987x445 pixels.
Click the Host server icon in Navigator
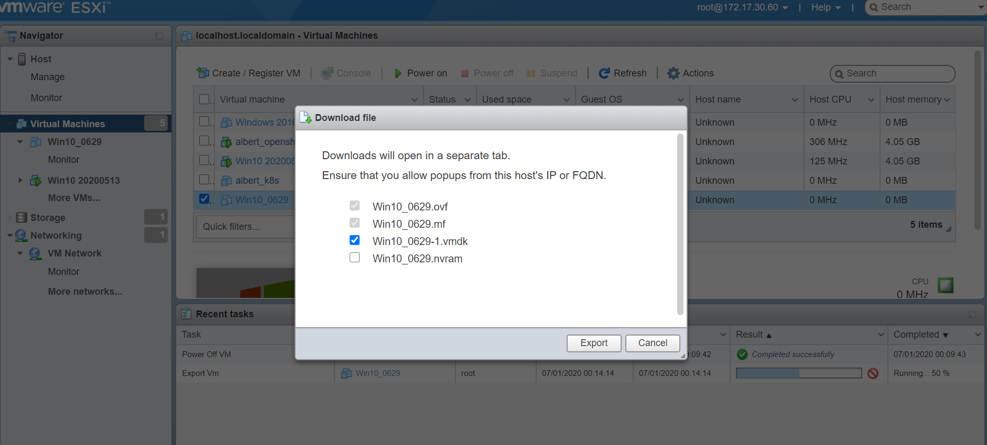coord(22,59)
